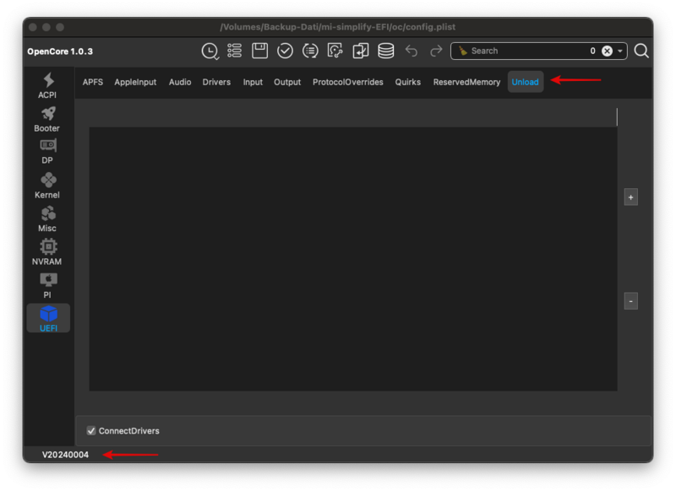Toggle the ConnectDrivers checkbox

coord(91,431)
